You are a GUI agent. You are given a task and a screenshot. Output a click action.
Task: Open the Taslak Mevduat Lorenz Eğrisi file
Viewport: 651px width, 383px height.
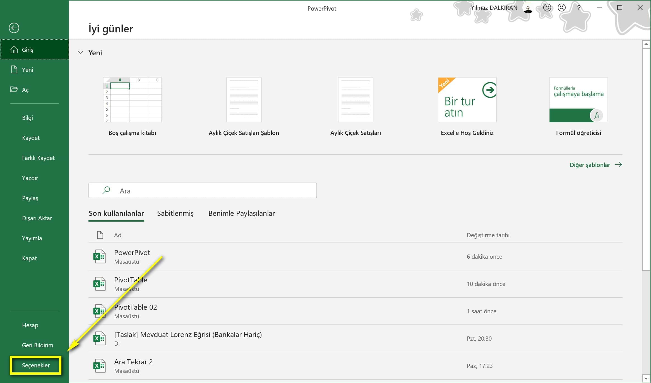pyautogui.click(x=355, y=338)
